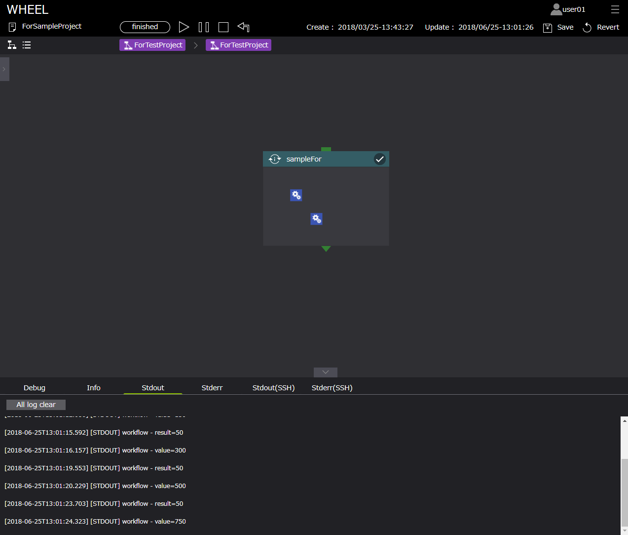Pause the project with the pause icon
Viewport: 628px width, 535px height.
coord(203,27)
